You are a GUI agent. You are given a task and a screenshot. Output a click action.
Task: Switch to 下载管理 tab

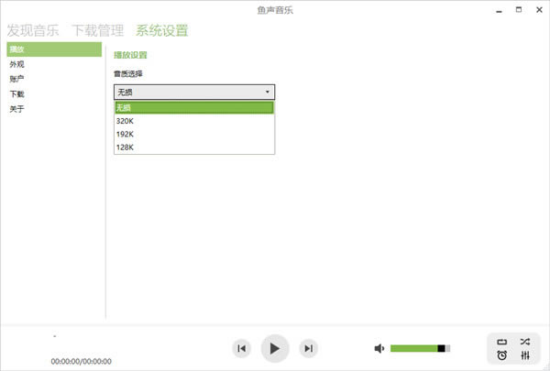[98, 30]
